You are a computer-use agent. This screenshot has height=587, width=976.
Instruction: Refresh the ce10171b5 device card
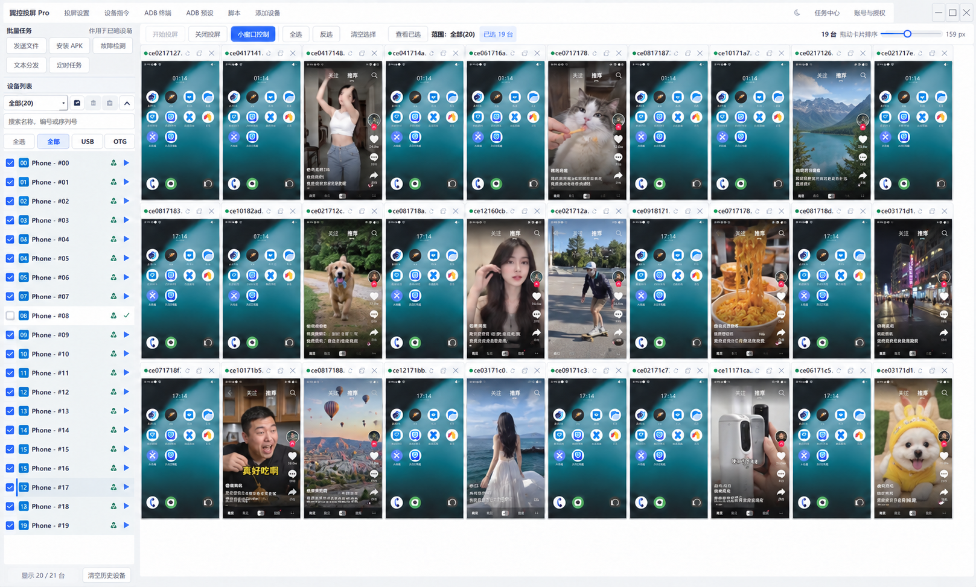tap(269, 370)
